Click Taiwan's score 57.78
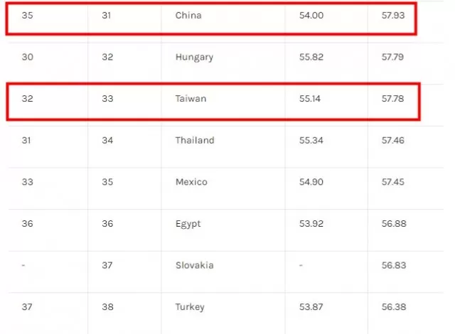The width and height of the screenshot is (455, 334). (x=392, y=99)
